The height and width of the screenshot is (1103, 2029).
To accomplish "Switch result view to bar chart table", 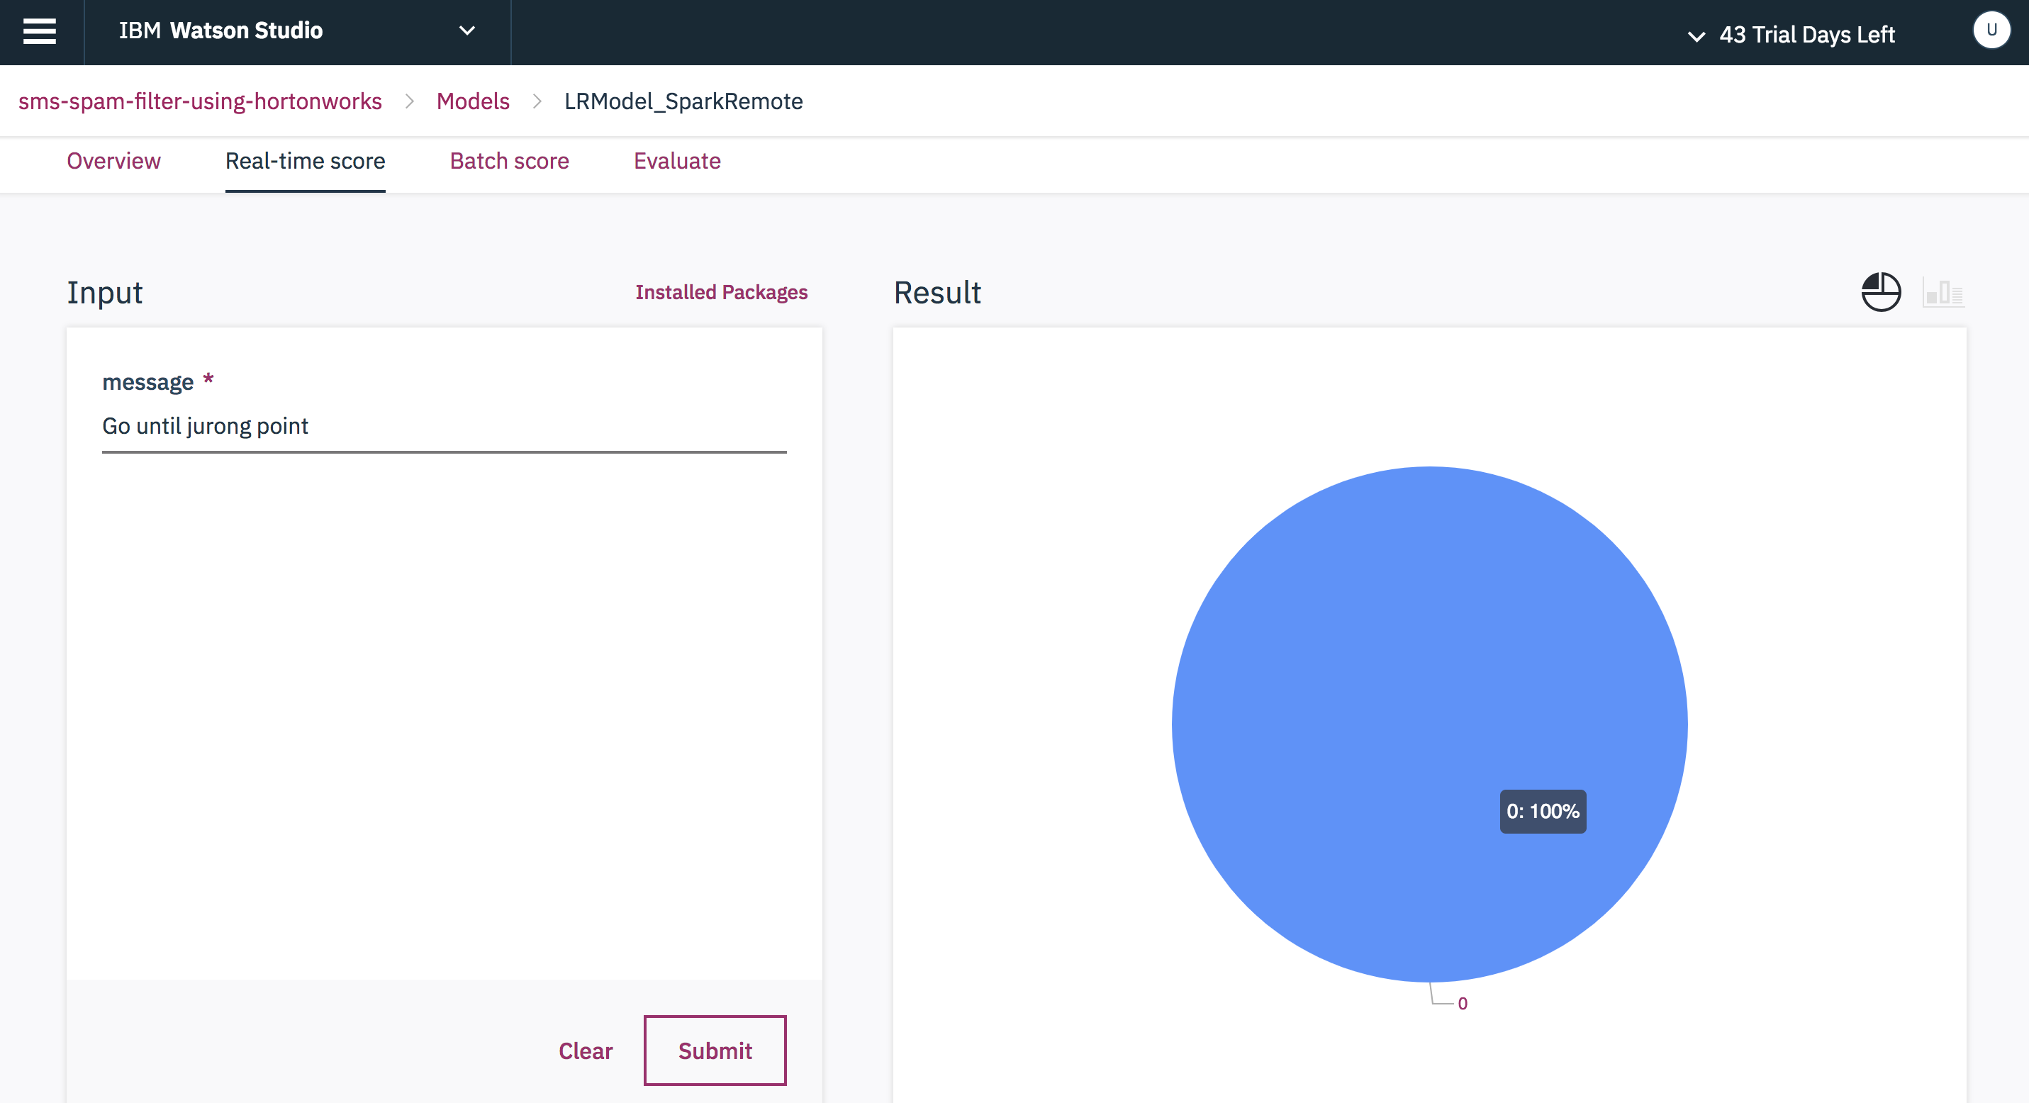I will tap(1943, 293).
